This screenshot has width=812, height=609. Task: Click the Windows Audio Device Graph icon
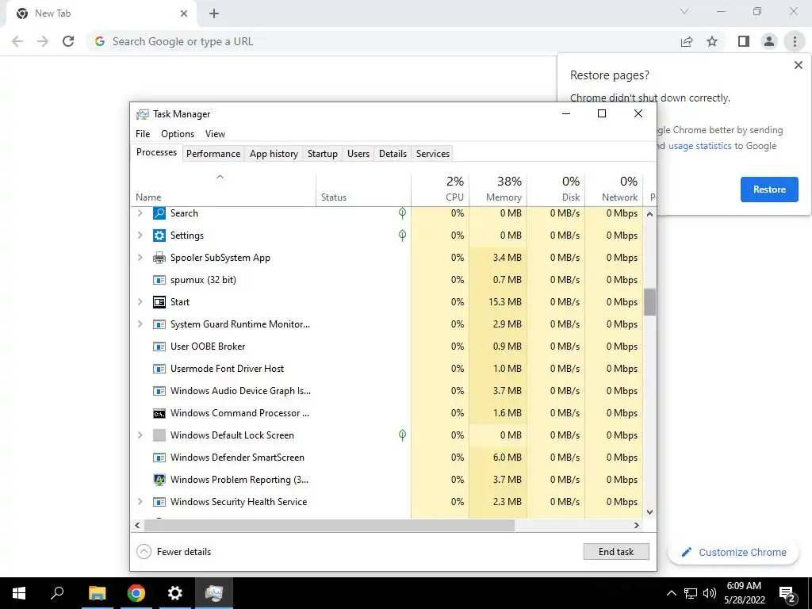click(x=159, y=391)
